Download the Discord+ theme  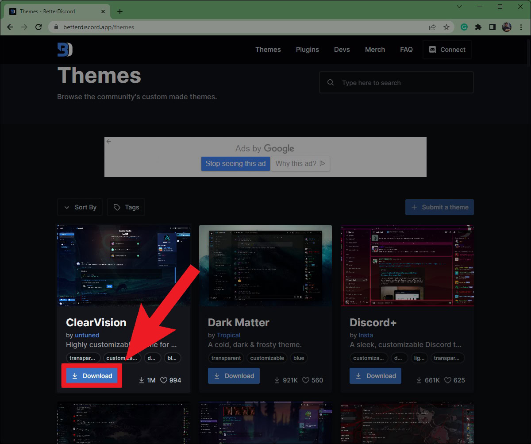tap(375, 376)
